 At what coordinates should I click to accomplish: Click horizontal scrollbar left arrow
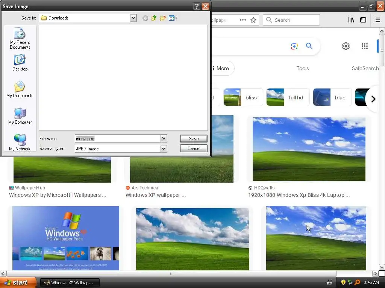(x=3, y=273)
